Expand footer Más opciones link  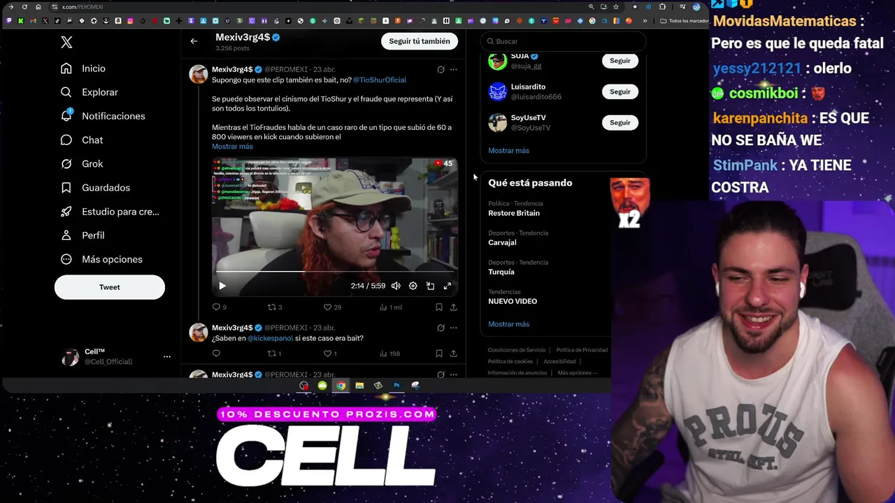tap(578, 373)
